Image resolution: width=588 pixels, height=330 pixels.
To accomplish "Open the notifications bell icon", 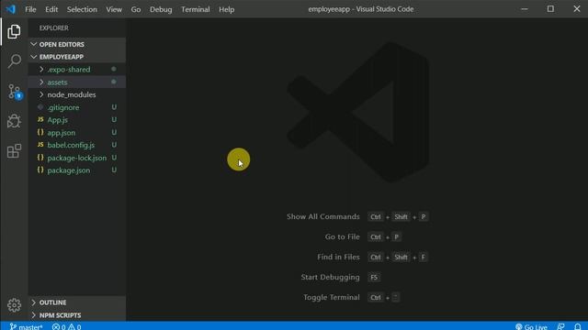I will pos(578,326).
